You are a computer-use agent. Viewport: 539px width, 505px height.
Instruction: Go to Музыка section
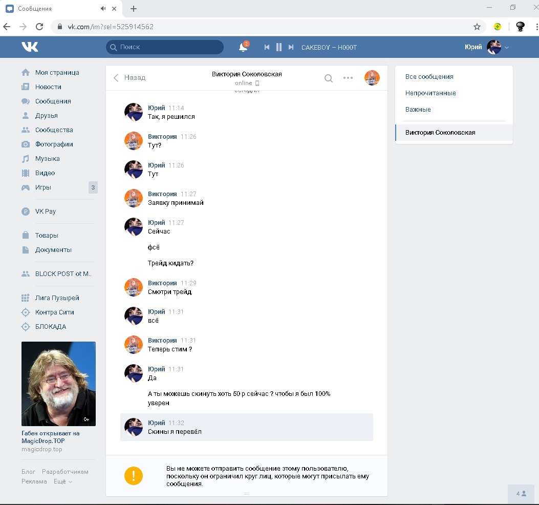point(47,159)
